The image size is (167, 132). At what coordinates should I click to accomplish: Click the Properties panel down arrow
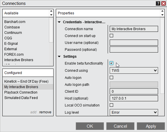click(x=162, y=15)
